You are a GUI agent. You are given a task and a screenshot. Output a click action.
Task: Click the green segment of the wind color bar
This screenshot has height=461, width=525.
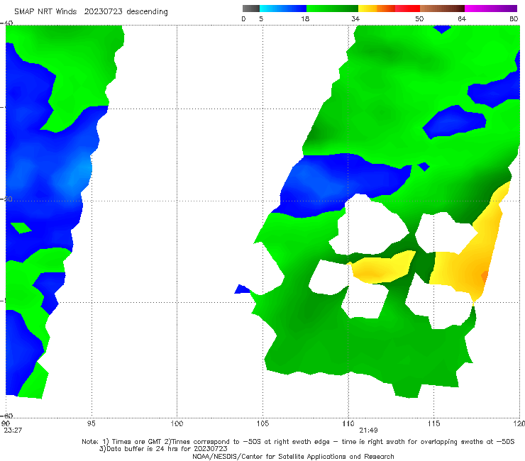point(332,9)
